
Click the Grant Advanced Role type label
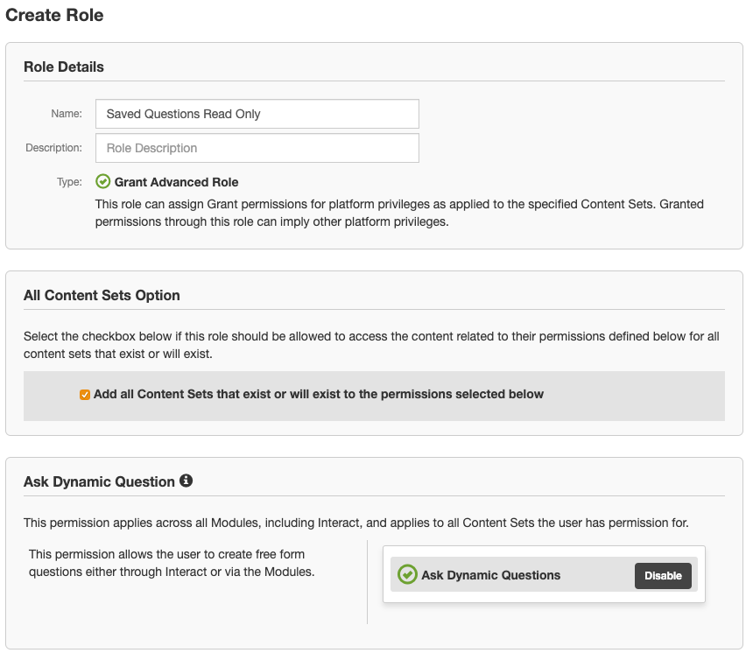[x=176, y=182]
